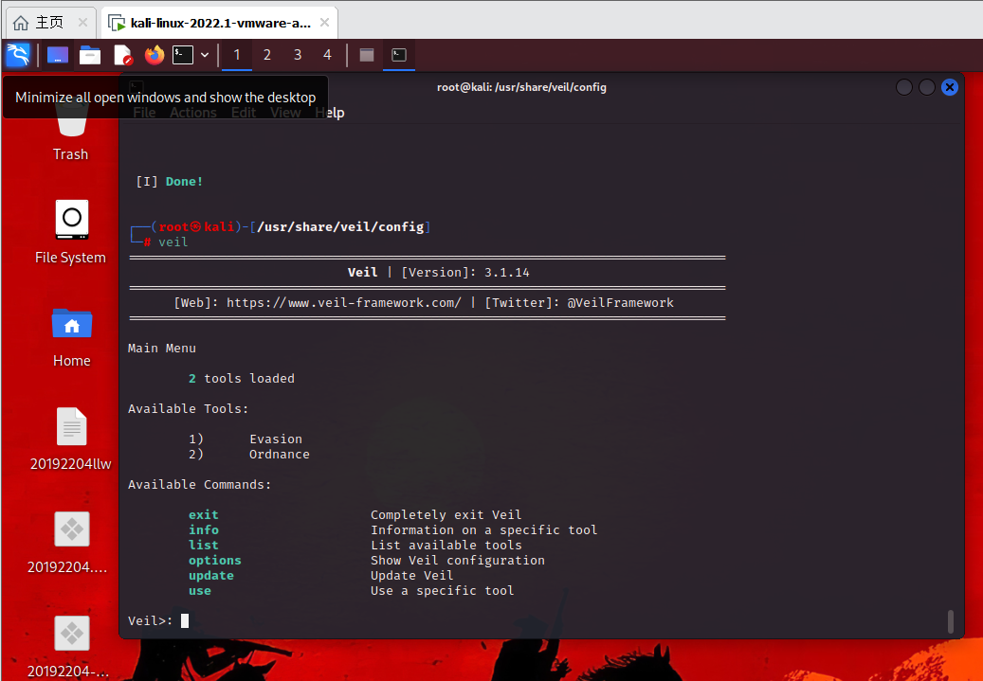983x681 pixels.
Task: Click the use command text
Action: pyautogui.click(x=200, y=591)
